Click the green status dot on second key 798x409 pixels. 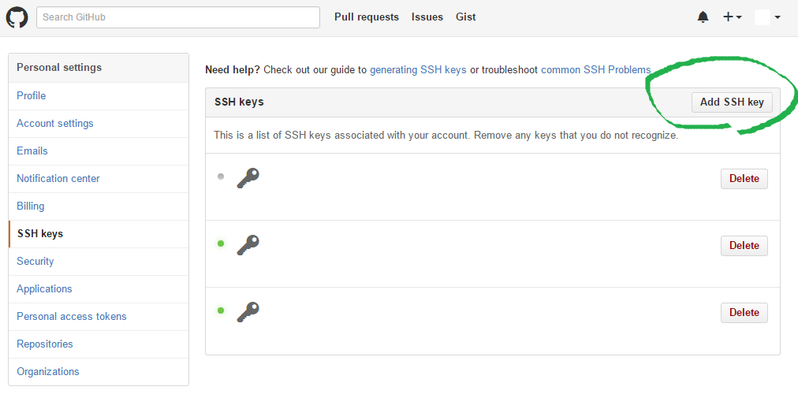pos(220,244)
